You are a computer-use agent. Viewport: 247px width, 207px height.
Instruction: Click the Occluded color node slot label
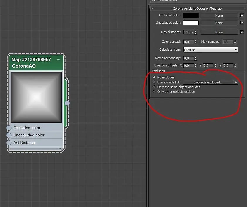pos(27,128)
